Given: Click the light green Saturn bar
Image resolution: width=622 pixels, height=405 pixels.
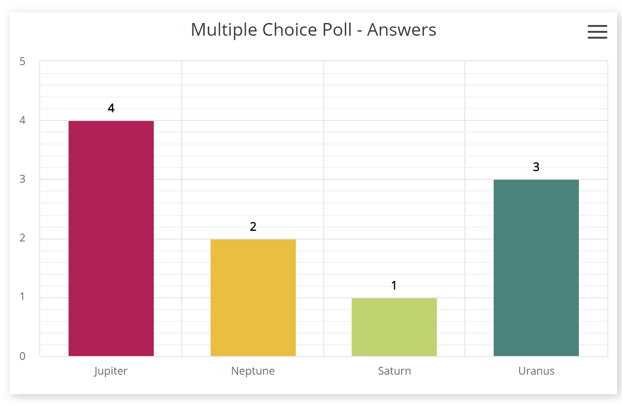Looking at the screenshot, I should [x=394, y=327].
